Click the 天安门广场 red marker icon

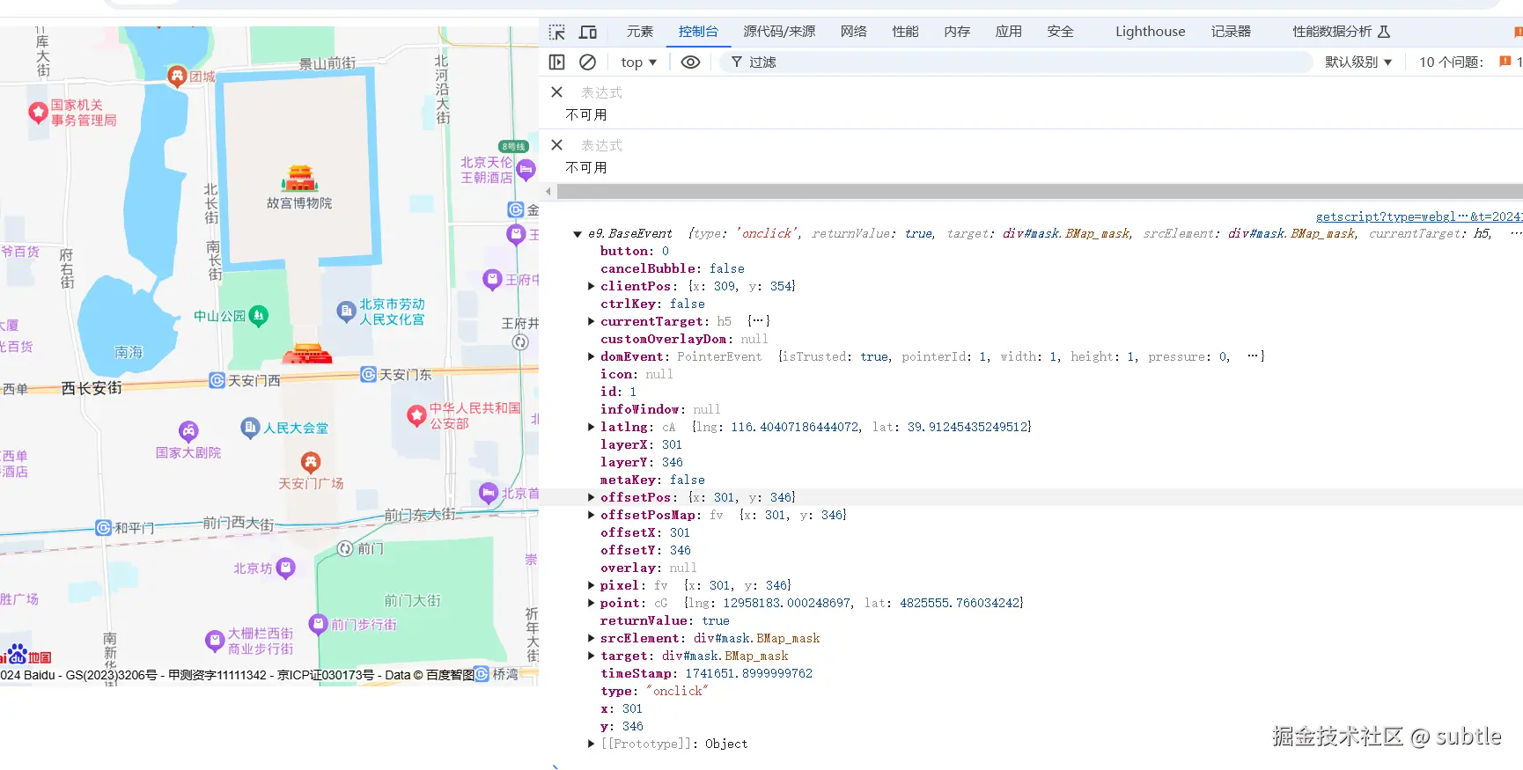[311, 462]
